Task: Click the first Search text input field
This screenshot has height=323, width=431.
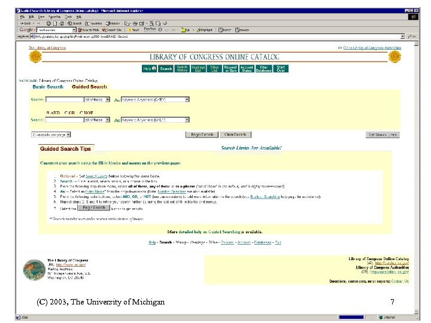Action: click(65, 99)
